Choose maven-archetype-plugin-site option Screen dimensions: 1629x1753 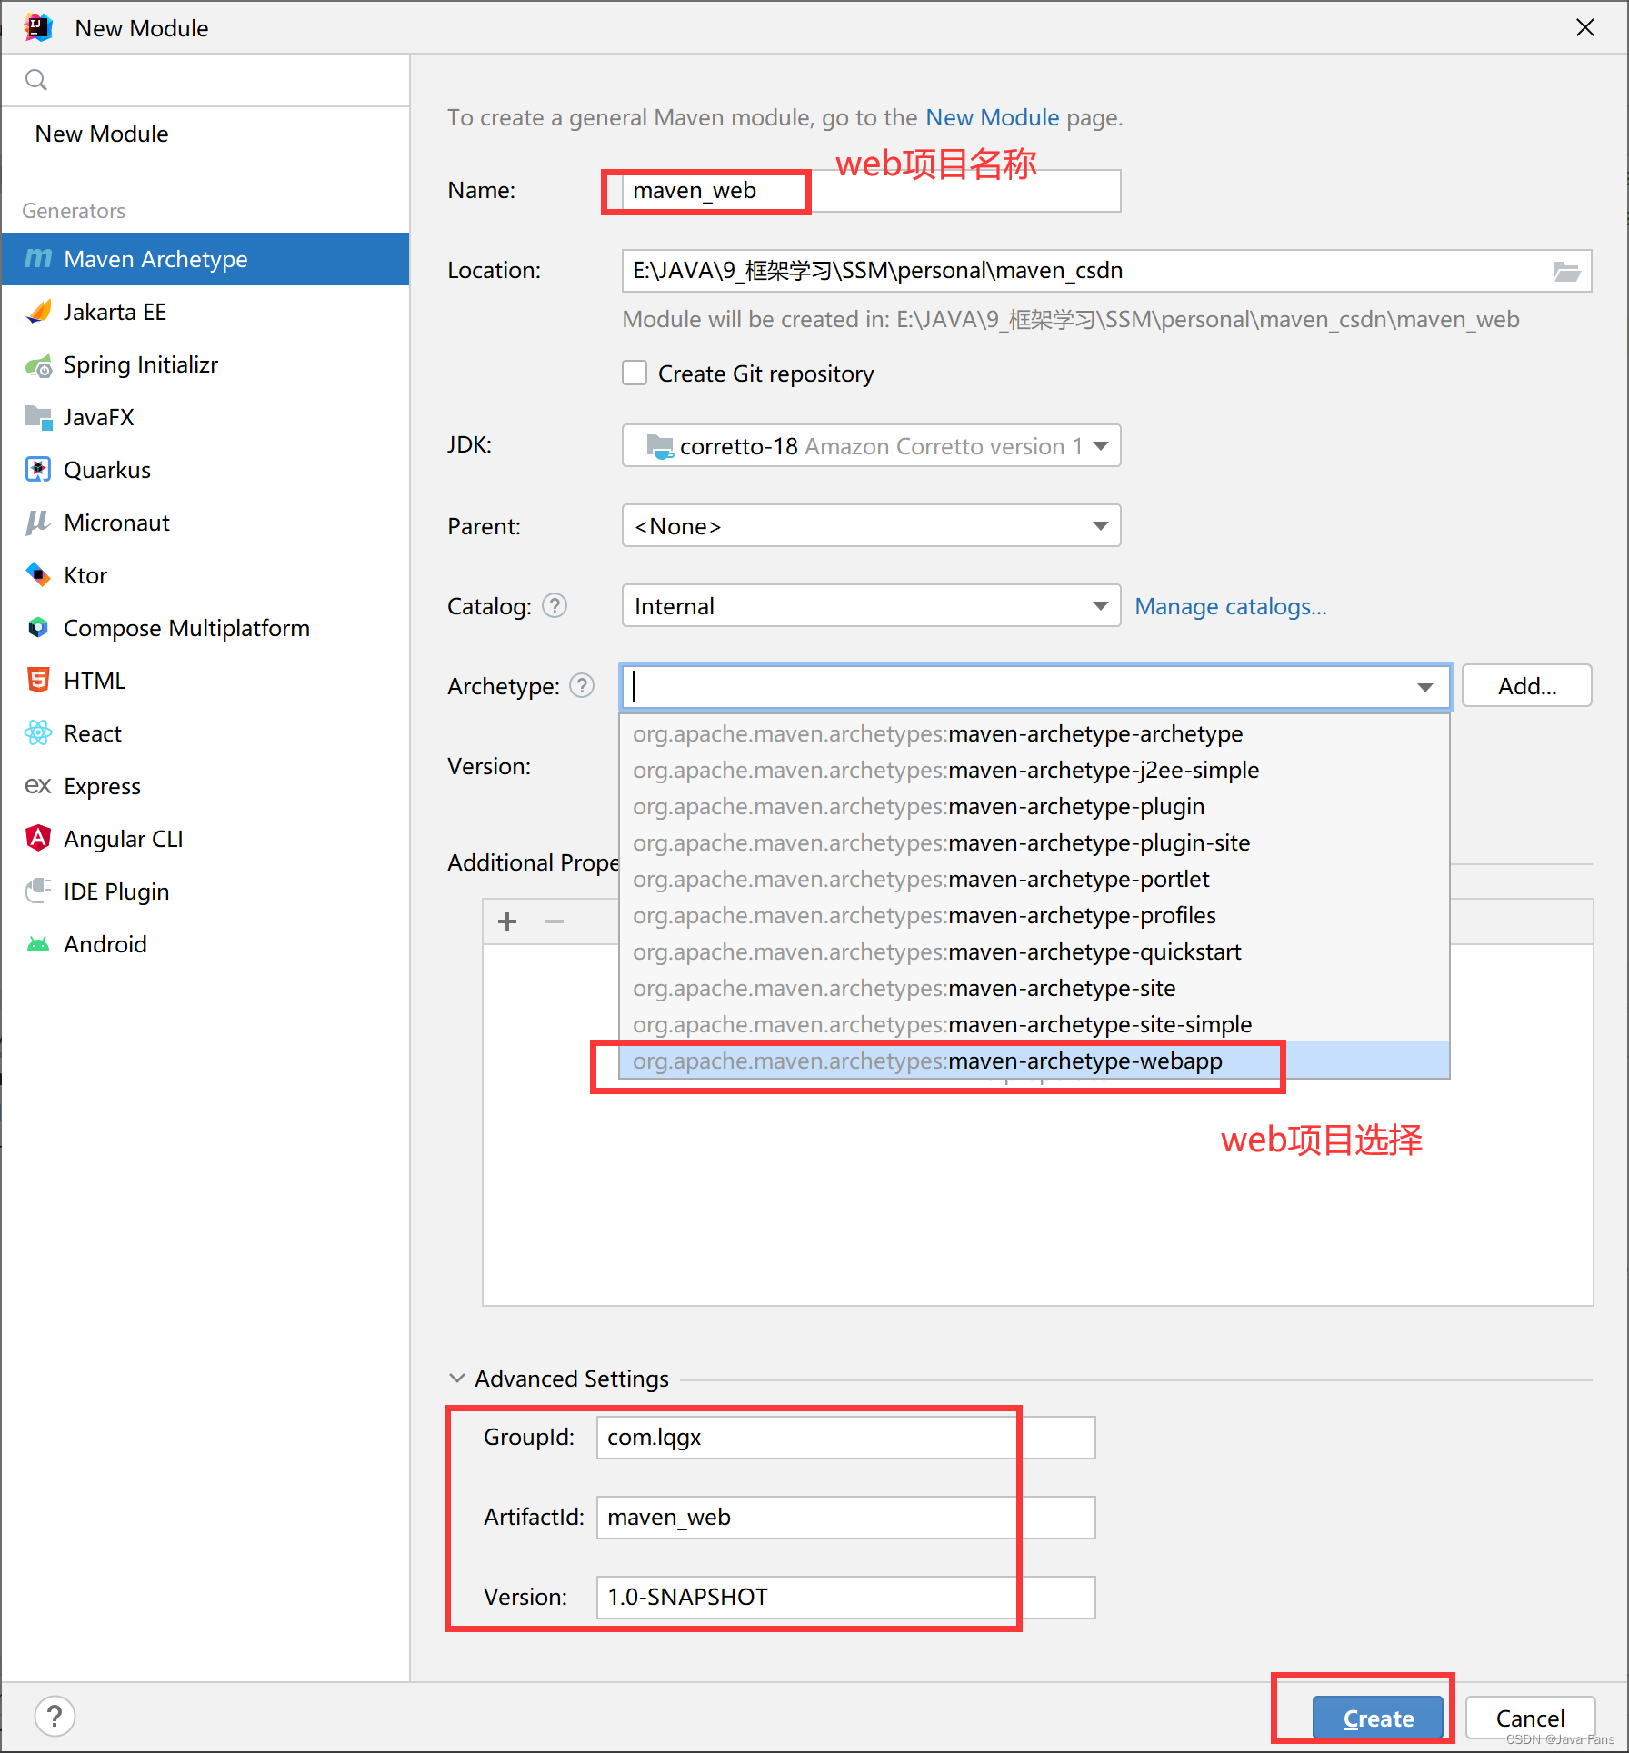point(1034,842)
